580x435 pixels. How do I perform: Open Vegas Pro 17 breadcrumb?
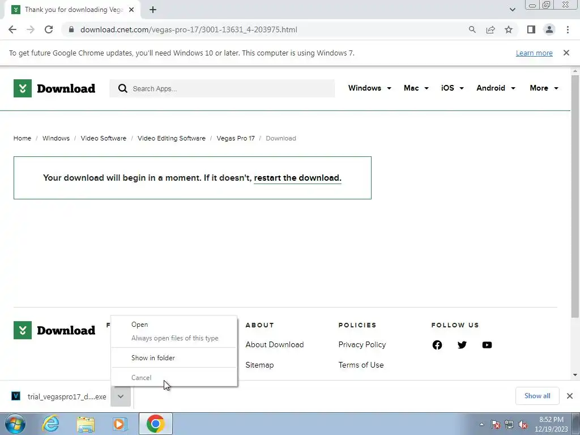236,138
